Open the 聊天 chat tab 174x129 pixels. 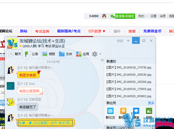(x=15, y=54)
